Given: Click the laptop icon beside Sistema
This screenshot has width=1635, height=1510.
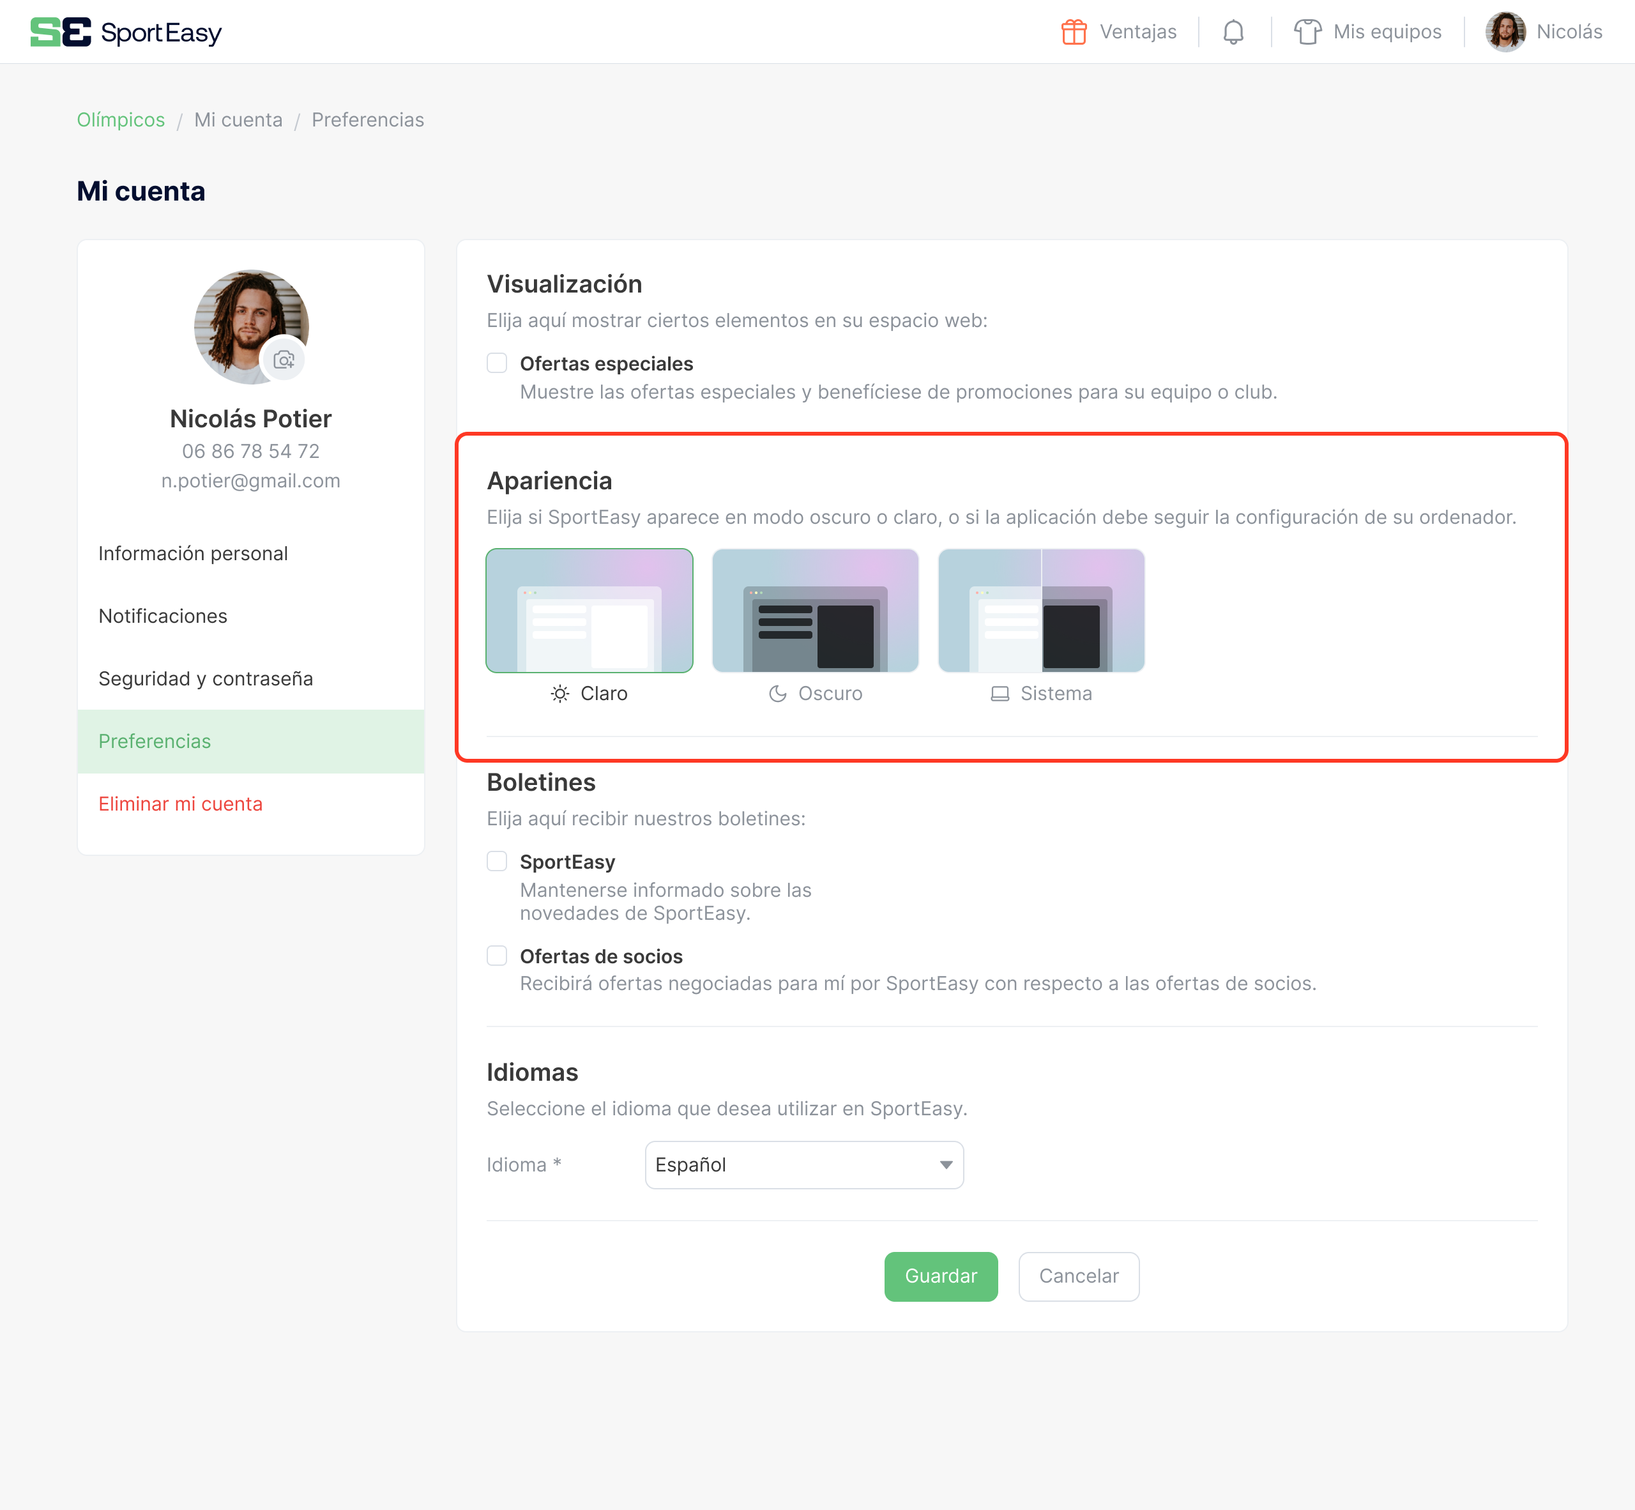Looking at the screenshot, I should pos(1000,694).
